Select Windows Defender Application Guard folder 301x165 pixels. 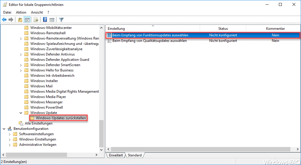60,60
